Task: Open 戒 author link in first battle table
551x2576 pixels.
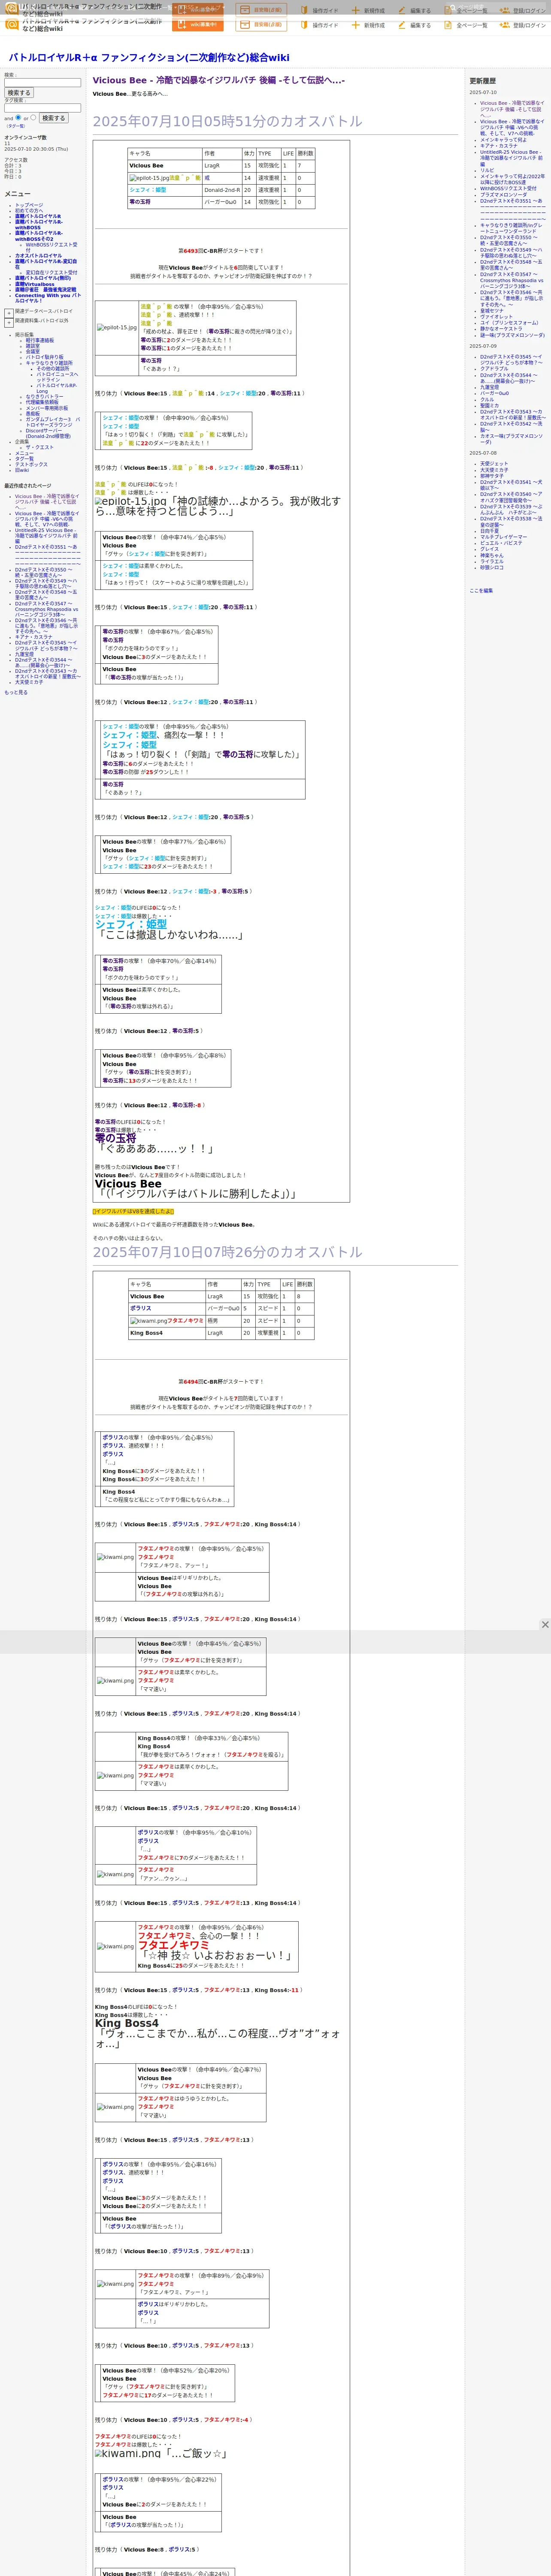Action: (x=207, y=178)
